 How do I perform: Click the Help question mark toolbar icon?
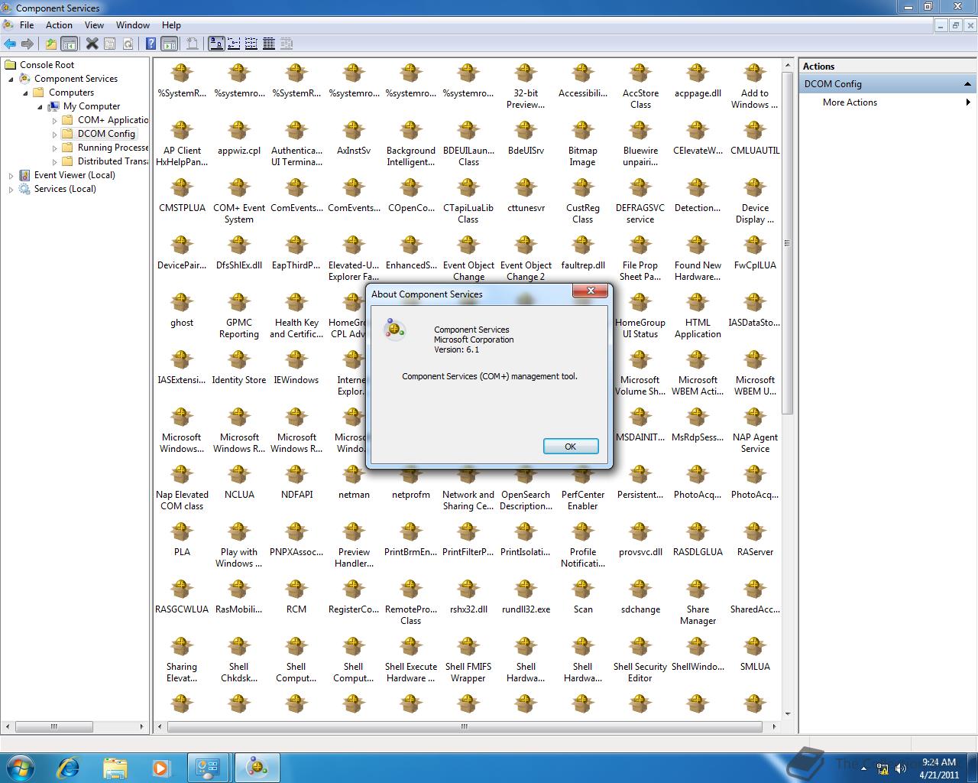point(151,44)
